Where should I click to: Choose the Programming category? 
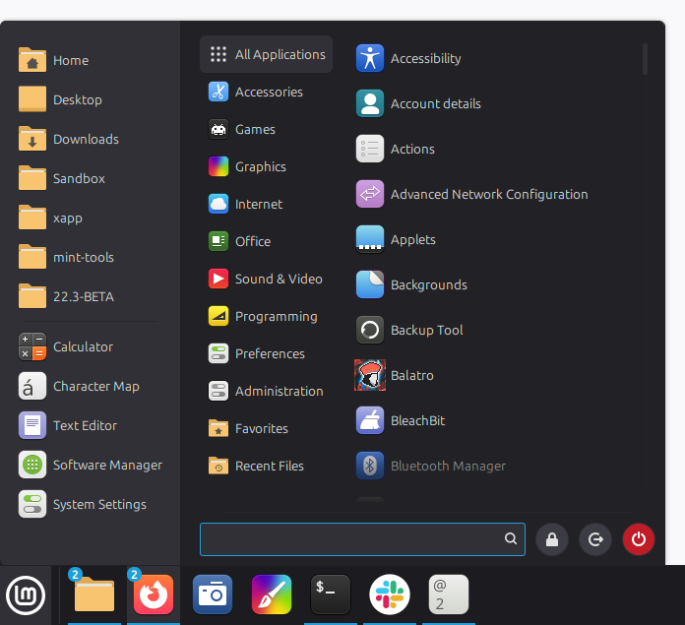(276, 316)
